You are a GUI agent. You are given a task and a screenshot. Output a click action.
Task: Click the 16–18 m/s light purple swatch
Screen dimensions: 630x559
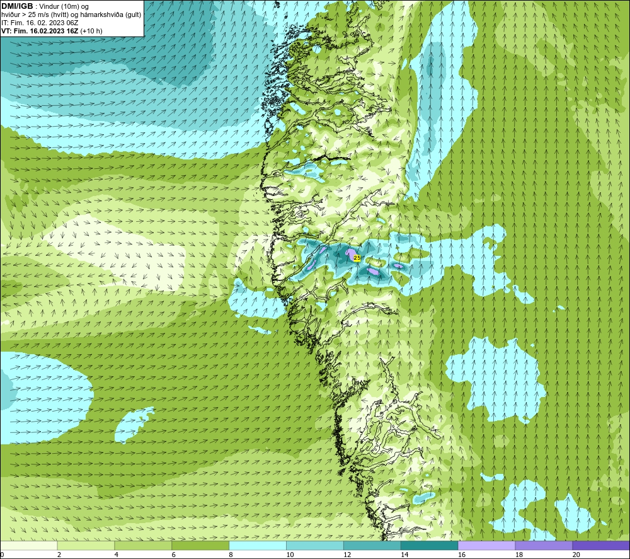486,545
